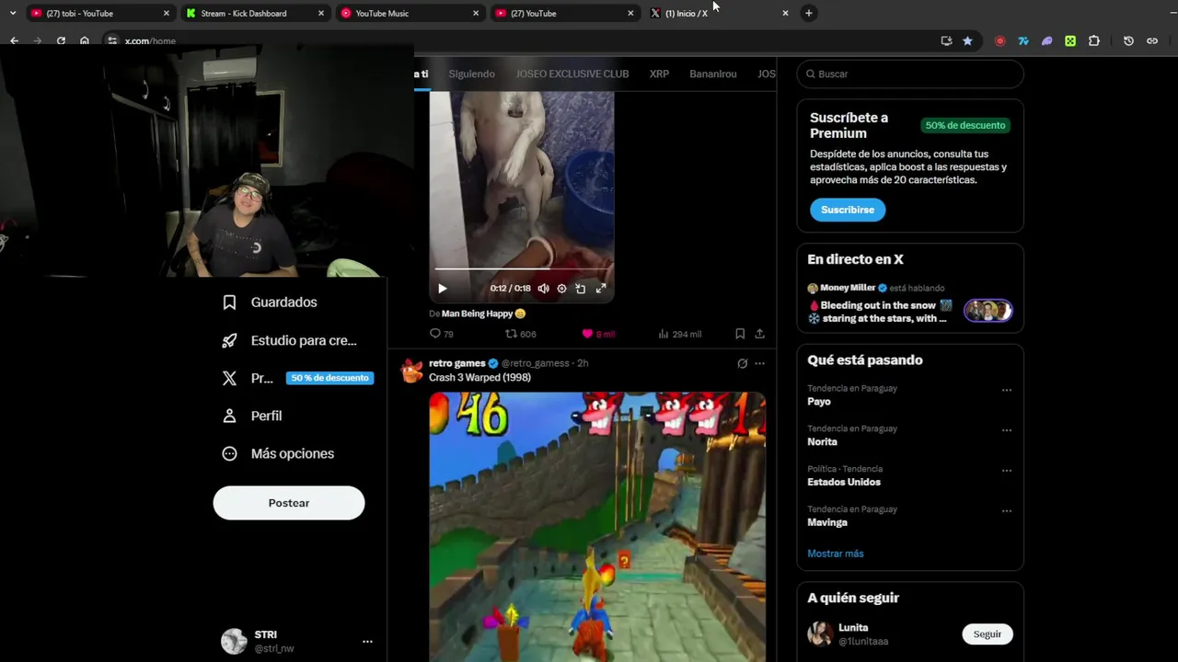Viewport: 1178px width, 662px height.
Task: Switch to JOSEO EXCLUSIVE CLUB tab
Action: pyautogui.click(x=572, y=74)
